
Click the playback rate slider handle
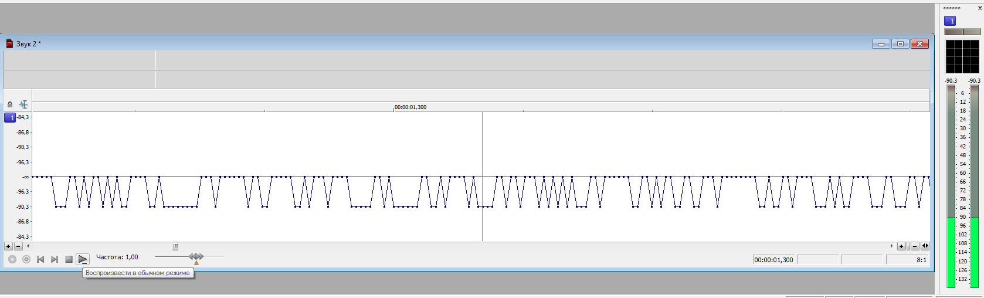click(x=196, y=256)
